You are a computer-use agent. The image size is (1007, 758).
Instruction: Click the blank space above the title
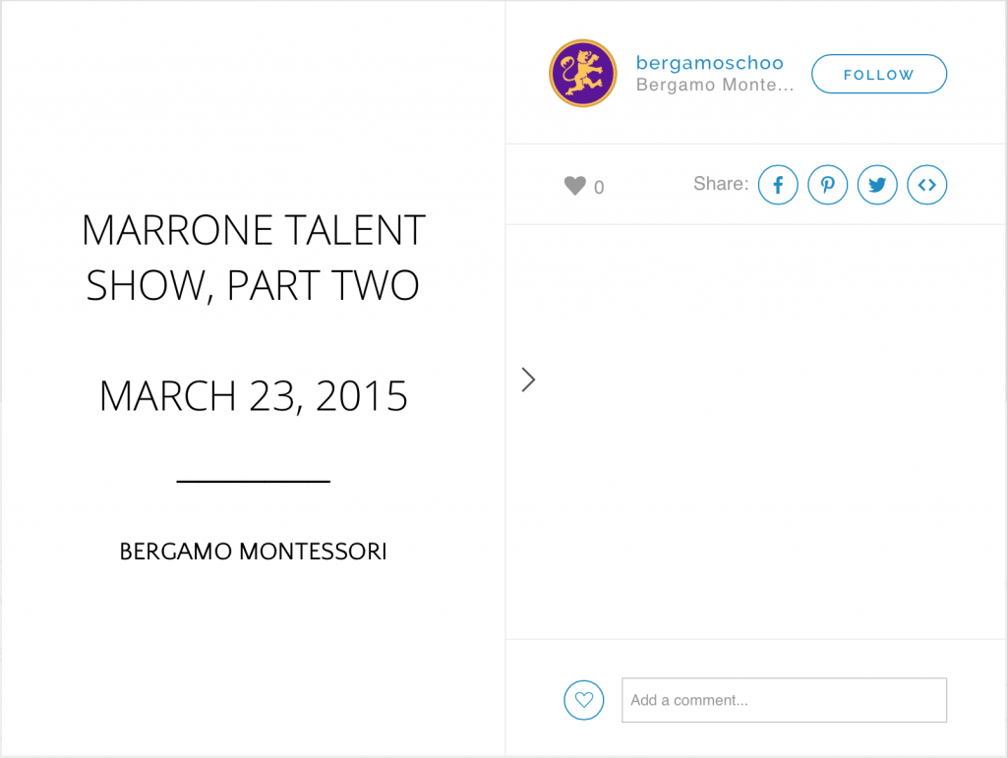point(253,108)
